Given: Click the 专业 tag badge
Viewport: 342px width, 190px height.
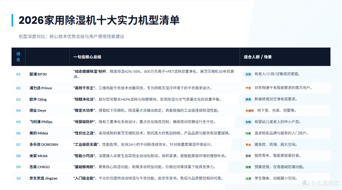Looking at the screenshot, I should (248, 145).
